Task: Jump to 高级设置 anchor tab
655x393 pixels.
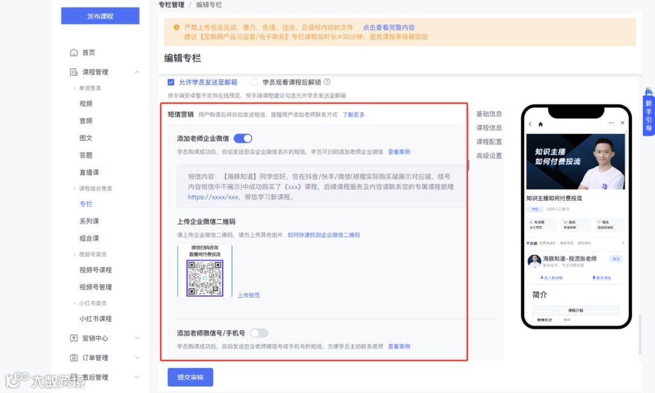Action: 489,156
